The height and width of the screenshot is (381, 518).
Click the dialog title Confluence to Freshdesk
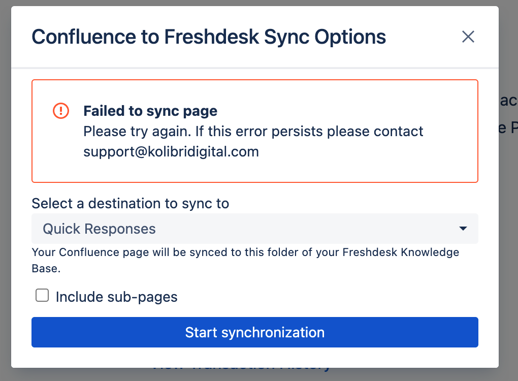coord(209,37)
